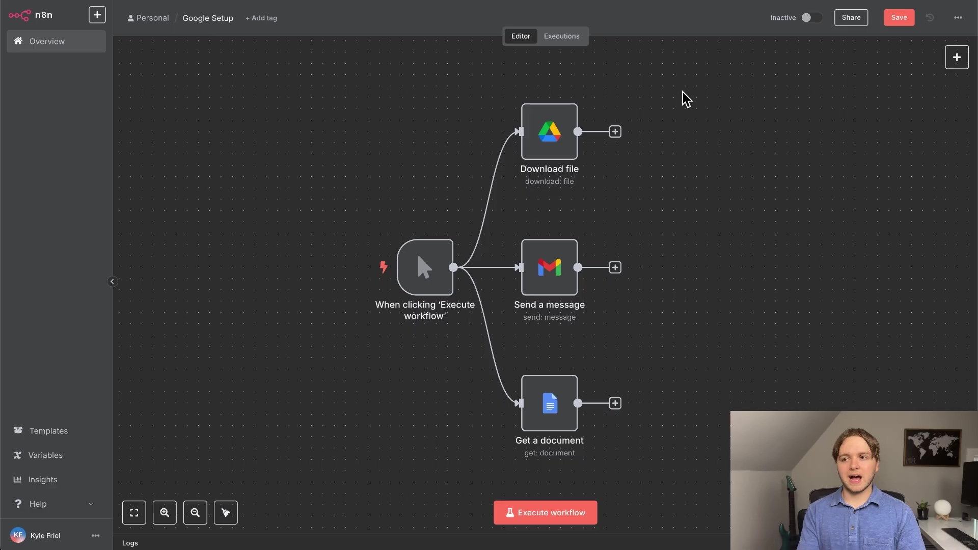The height and width of the screenshot is (550, 978).
Task: Open Overview in the sidebar
Action: point(56,41)
